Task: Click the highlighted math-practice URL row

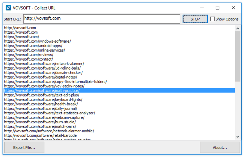Action: 119,91
